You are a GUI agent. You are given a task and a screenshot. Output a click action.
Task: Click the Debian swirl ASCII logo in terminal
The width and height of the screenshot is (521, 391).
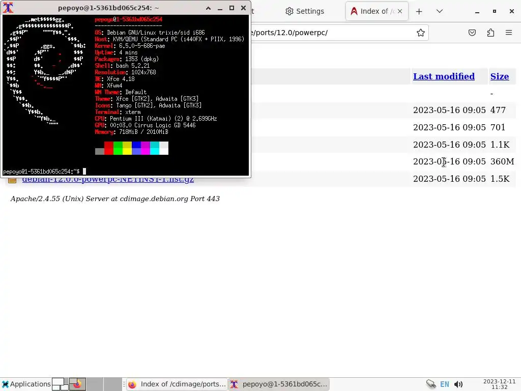[45, 71]
